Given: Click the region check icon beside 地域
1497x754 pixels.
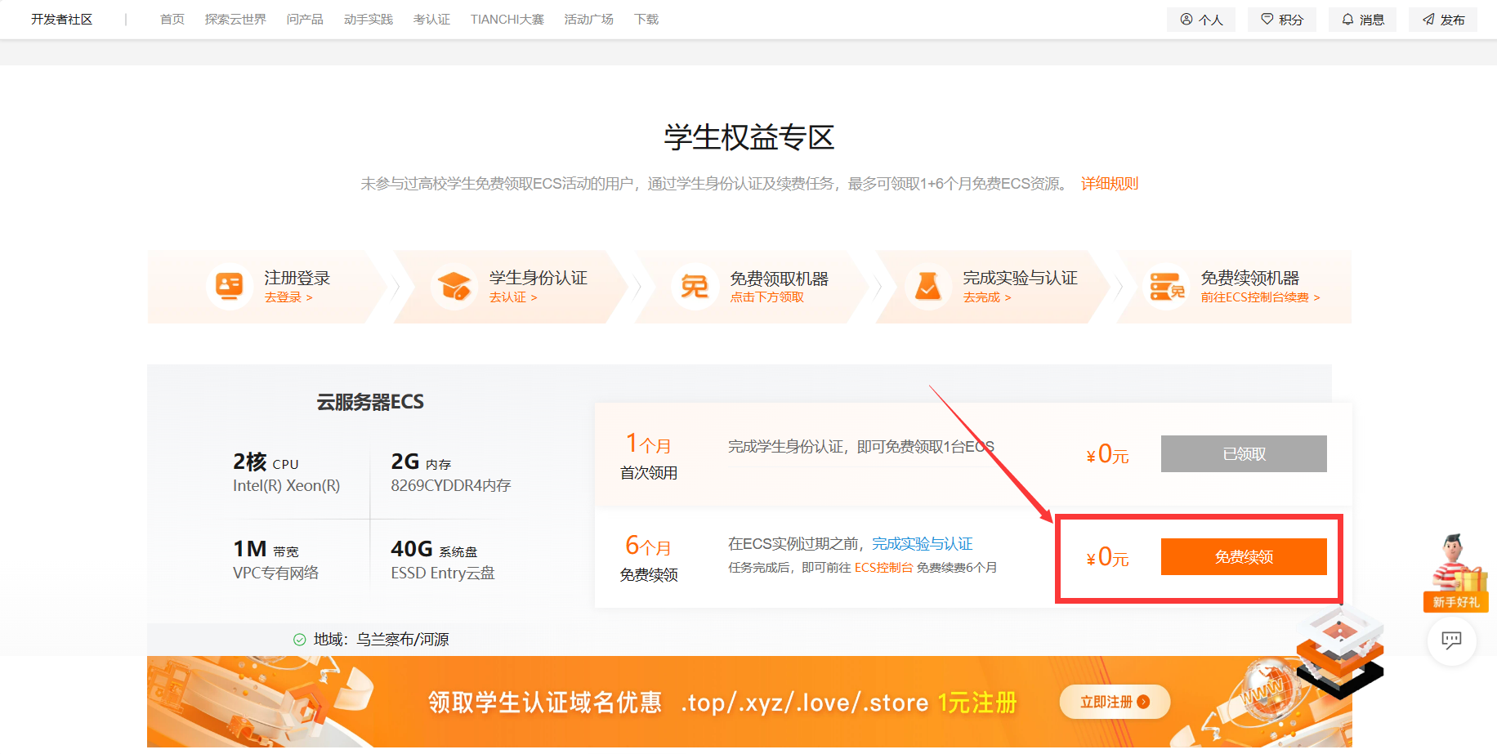Looking at the screenshot, I should [x=300, y=640].
